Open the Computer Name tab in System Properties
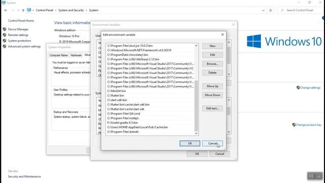 58,55
